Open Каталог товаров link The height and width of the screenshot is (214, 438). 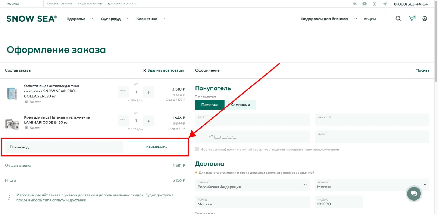point(59,4)
